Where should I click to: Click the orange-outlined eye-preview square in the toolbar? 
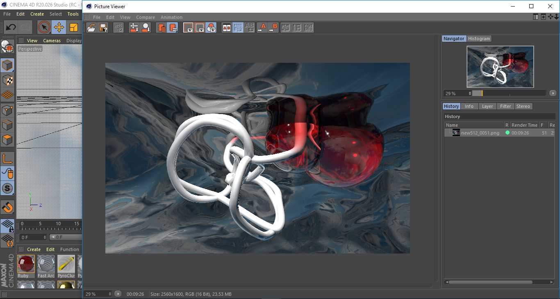[x=200, y=27]
